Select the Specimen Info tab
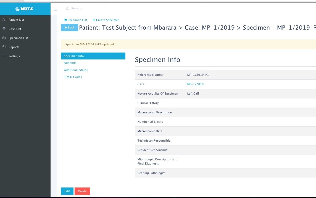 click(93, 56)
